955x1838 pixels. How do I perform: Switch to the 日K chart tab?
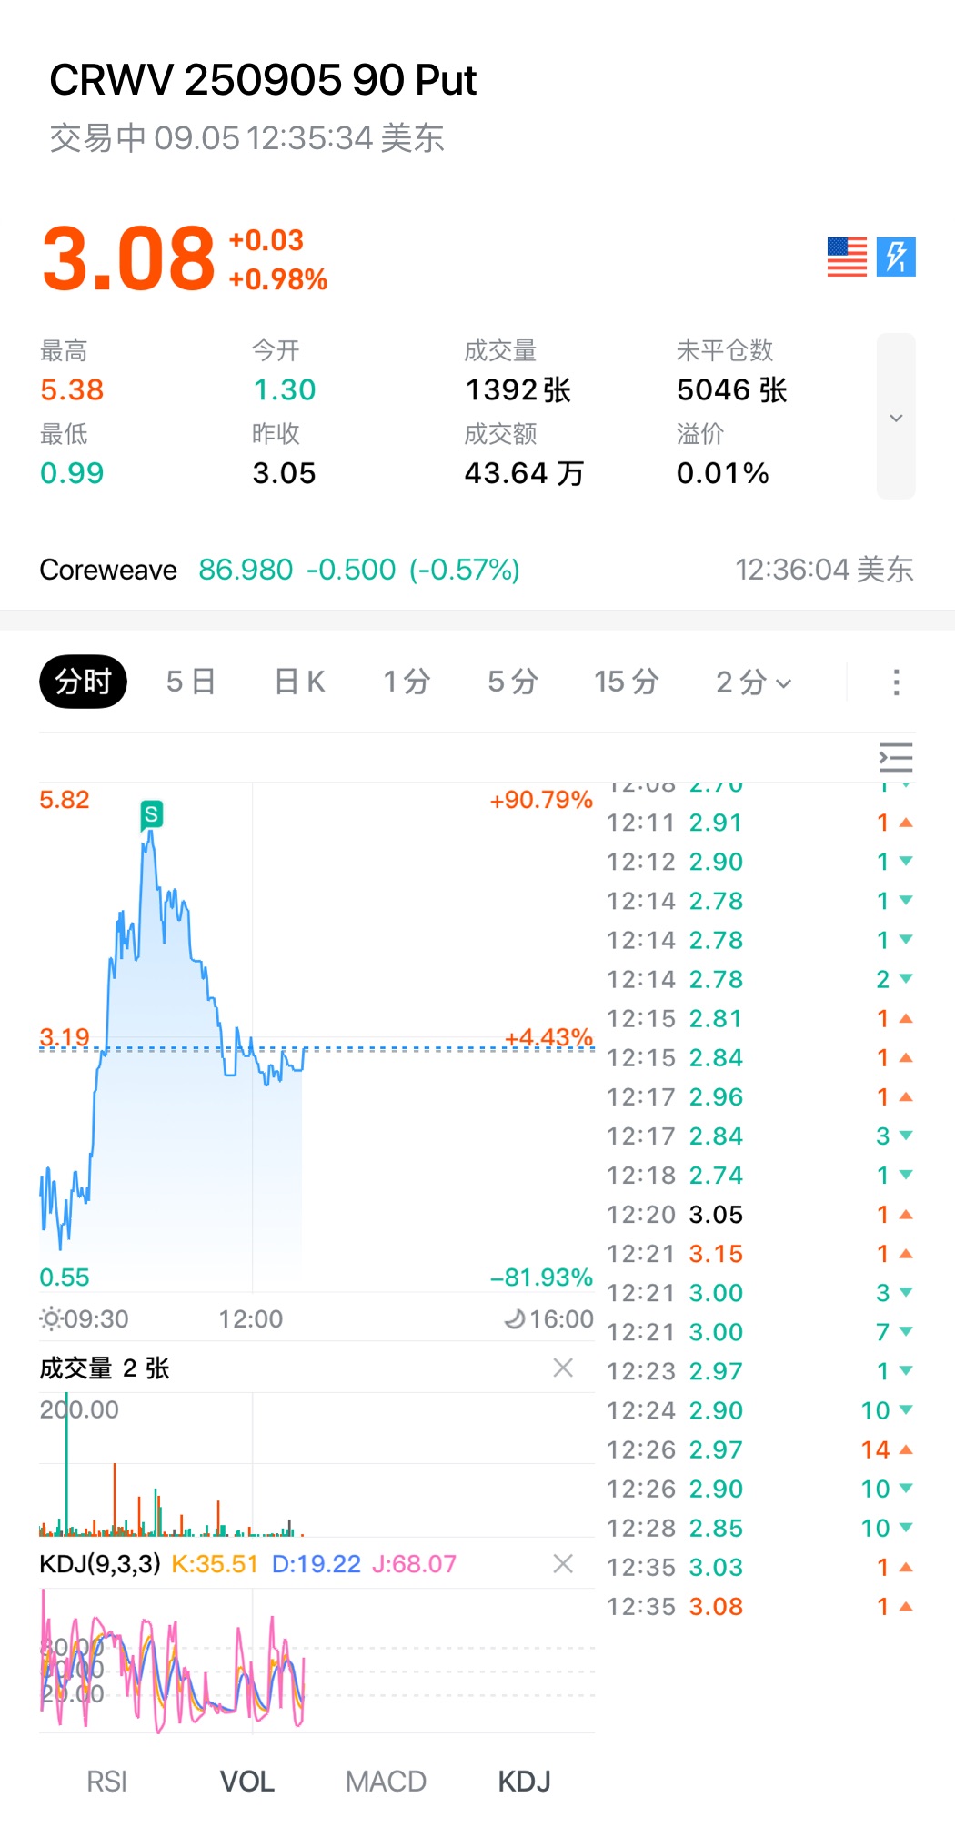[299, 682]
